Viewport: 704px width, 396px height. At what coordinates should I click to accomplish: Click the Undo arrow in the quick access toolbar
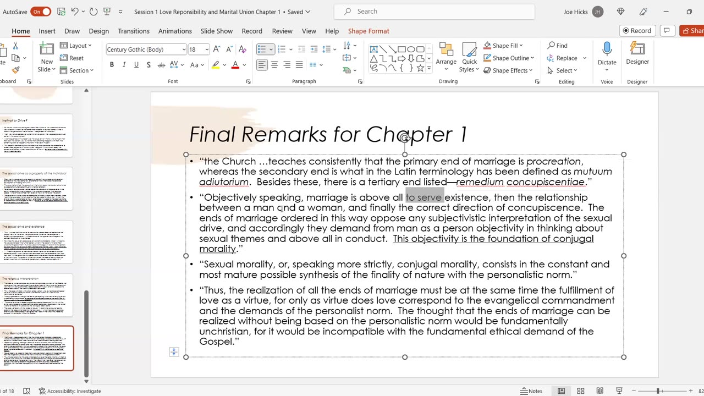click(x=75, y=12)
